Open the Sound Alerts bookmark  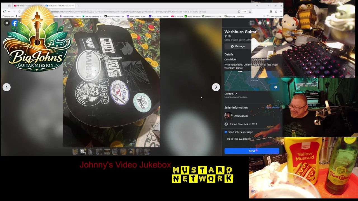click(x=137, y=16)
